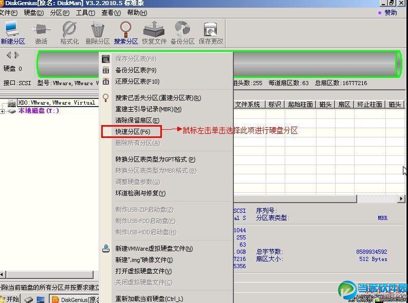The image size is (408, 303).
Task: Open the 工具(T) menu
Action: [85, 12]
